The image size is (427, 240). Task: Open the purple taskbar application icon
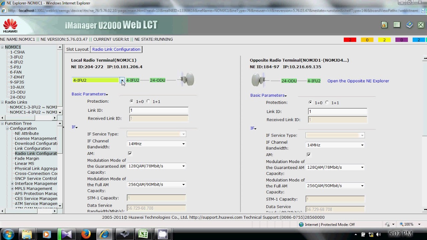click(x=66, y=234)
